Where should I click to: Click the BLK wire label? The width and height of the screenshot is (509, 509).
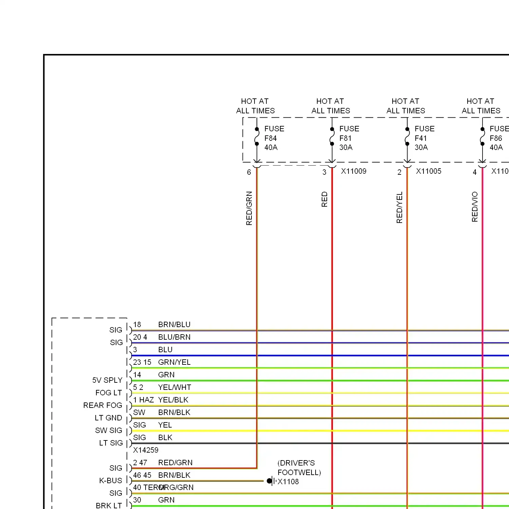point(165,437)
